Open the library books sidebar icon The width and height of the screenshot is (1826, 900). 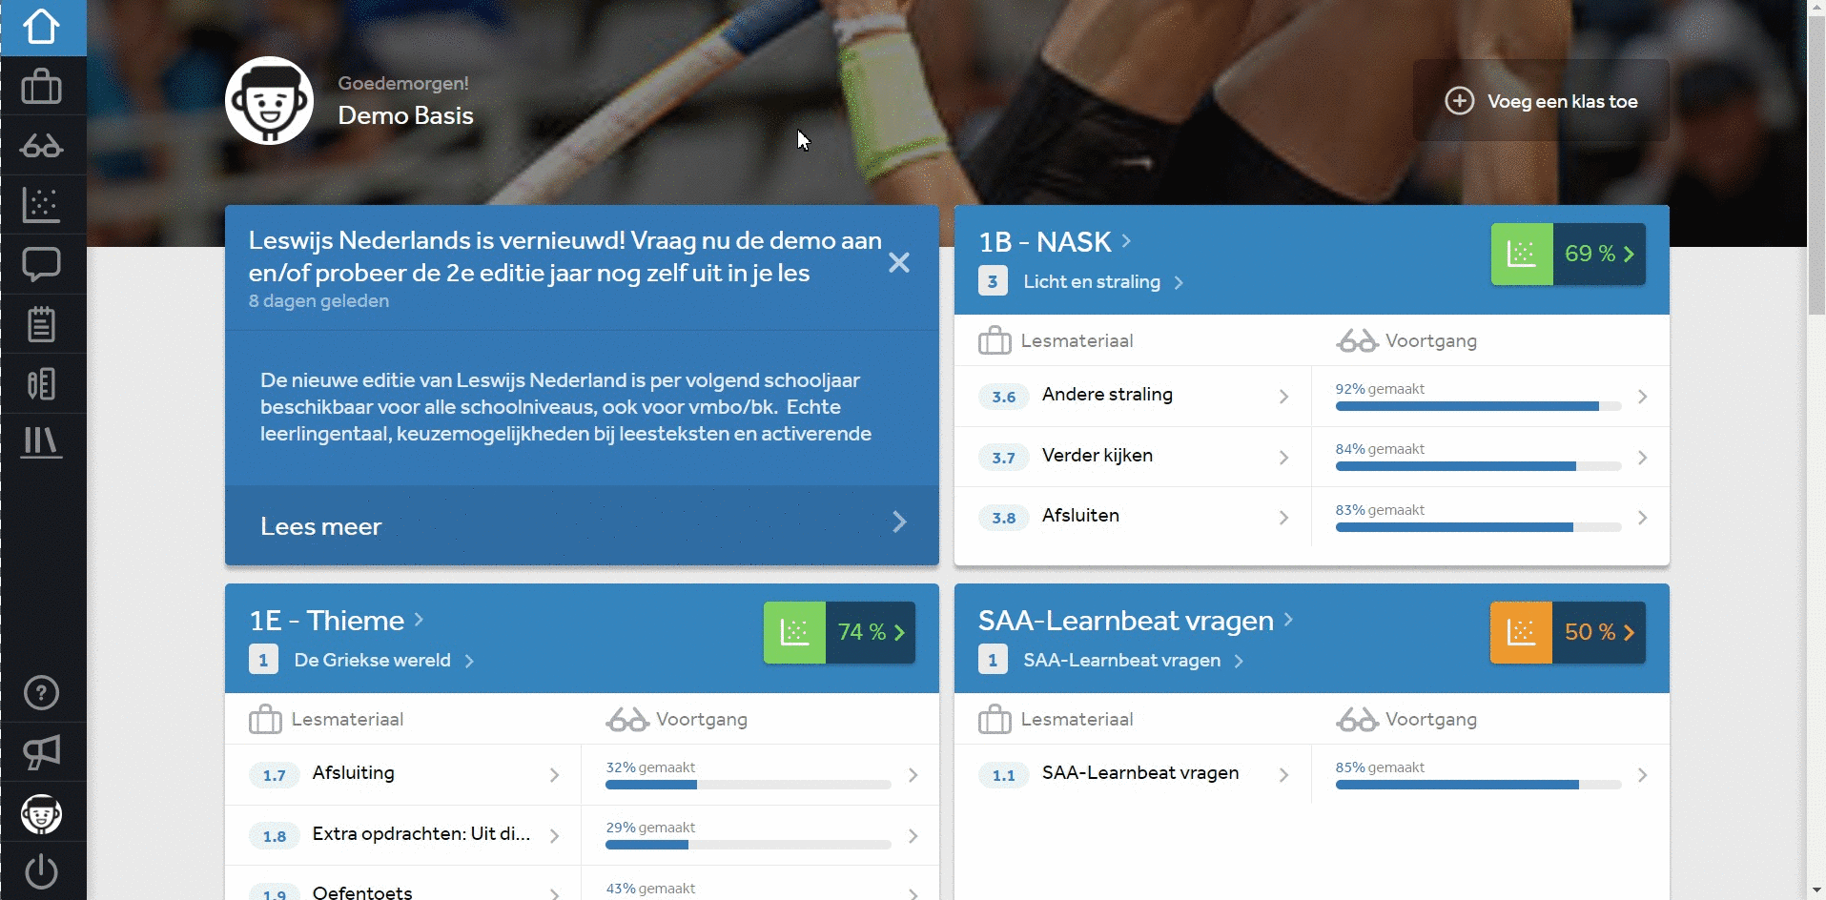click(42, 442)
